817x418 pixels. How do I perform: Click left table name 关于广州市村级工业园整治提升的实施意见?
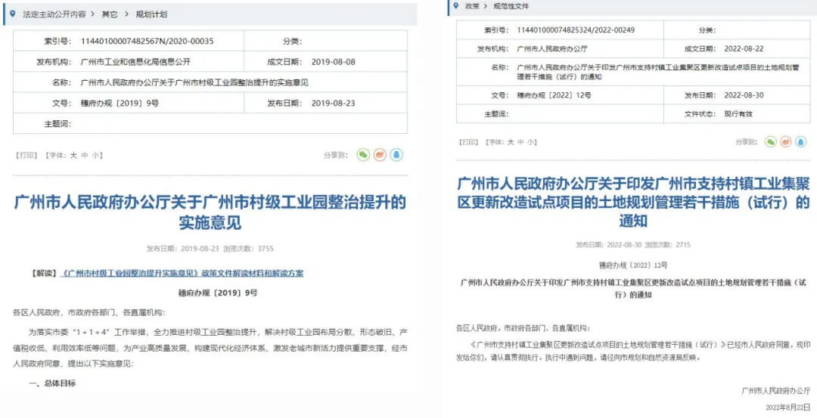pos(195,82)
